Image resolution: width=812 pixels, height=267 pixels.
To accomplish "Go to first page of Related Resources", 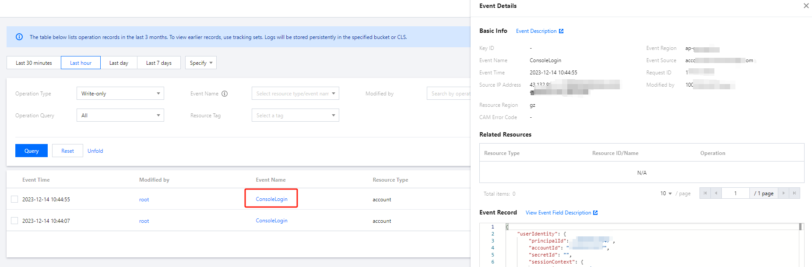I will 705,193.
